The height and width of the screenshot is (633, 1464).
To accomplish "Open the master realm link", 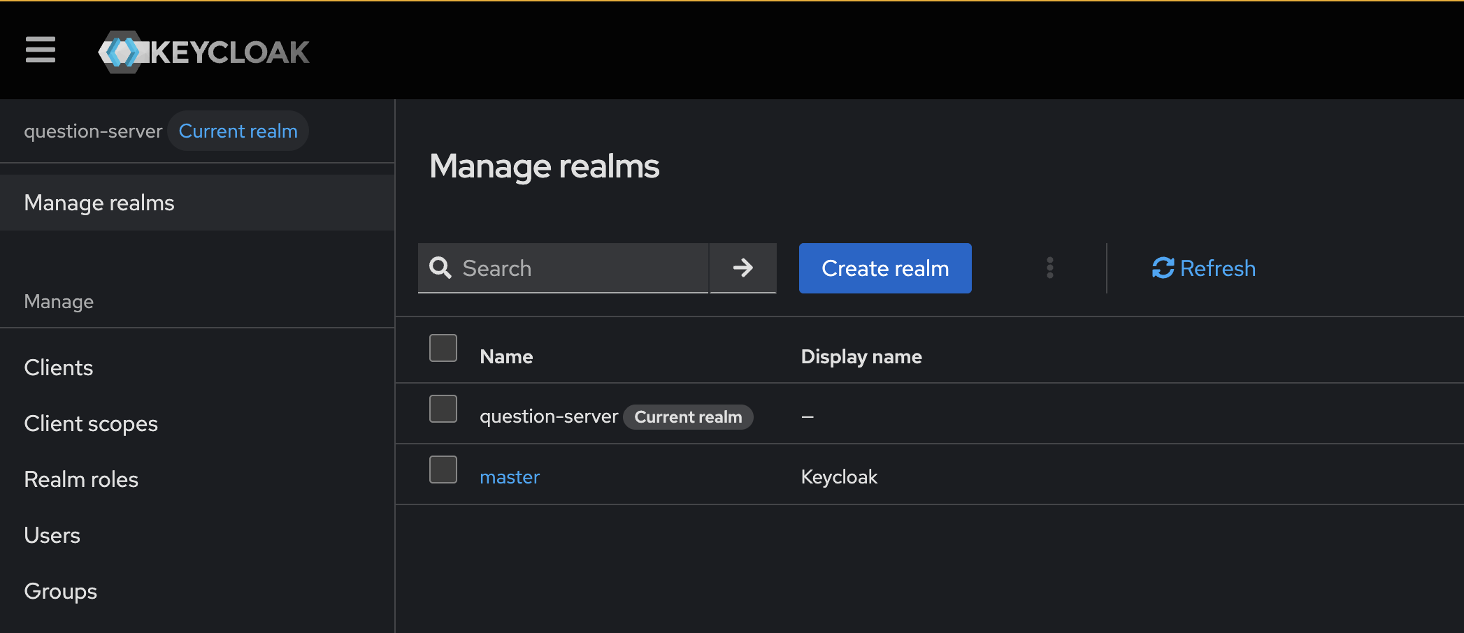I will (510, 477).
